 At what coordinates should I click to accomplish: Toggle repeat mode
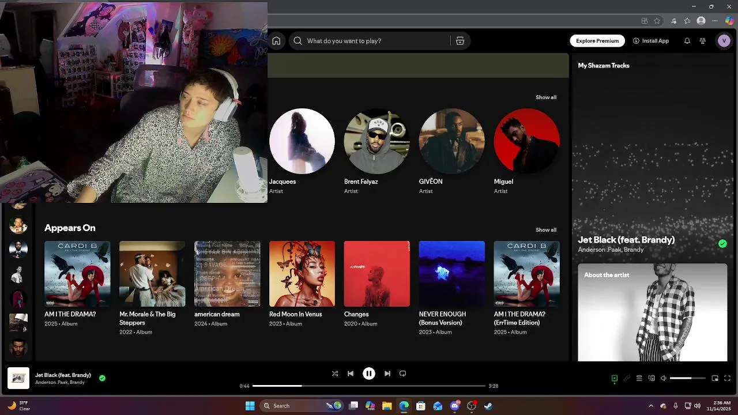coord(403,373)
